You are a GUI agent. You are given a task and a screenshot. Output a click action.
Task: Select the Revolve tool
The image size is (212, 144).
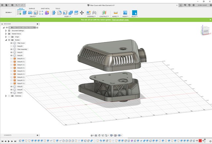tap(30, 13)
